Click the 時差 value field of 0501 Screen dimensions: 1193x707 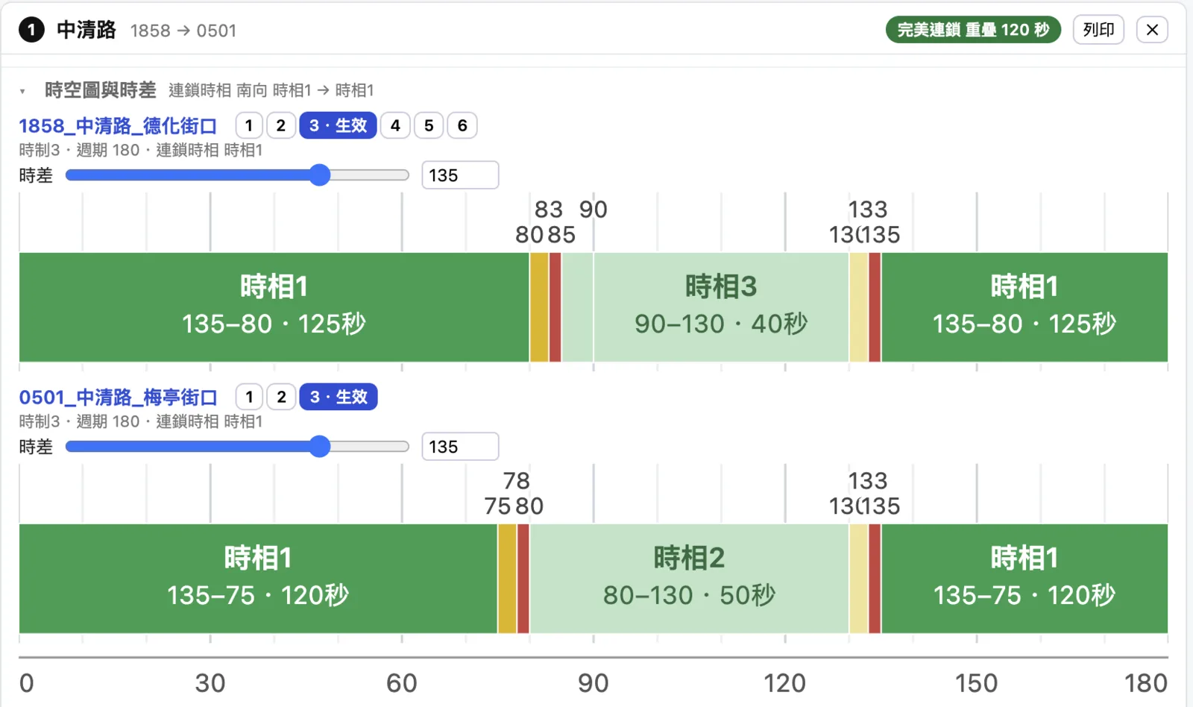point(460,447)
